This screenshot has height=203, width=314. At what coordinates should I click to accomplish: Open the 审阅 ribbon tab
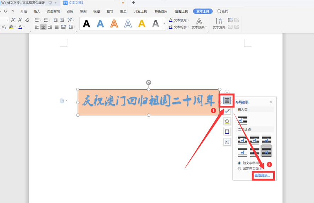coord(83,11)
